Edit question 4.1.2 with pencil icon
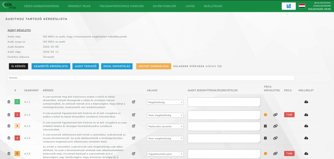The image size is (334, 159). pyautogui.click(x=133, y=115)
